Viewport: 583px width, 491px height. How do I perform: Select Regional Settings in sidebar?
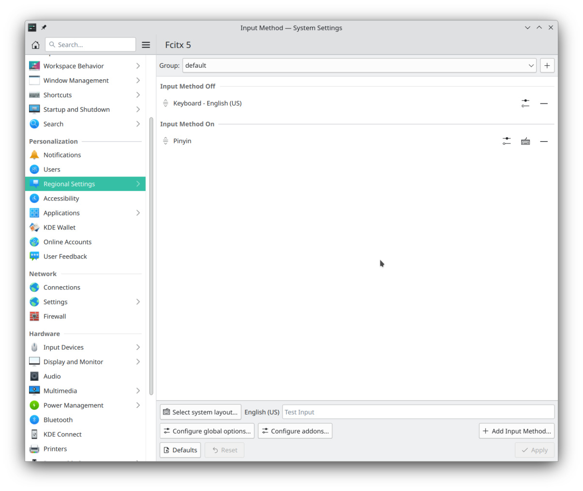(x=85, y=184)
